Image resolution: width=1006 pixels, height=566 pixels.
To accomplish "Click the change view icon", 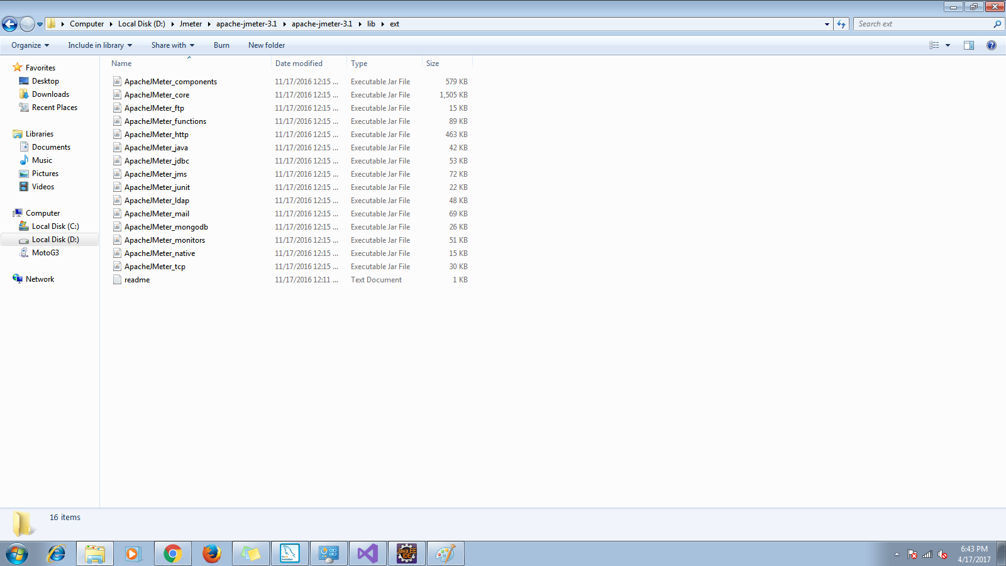I will pyautogui.click(x=934, y=45).
